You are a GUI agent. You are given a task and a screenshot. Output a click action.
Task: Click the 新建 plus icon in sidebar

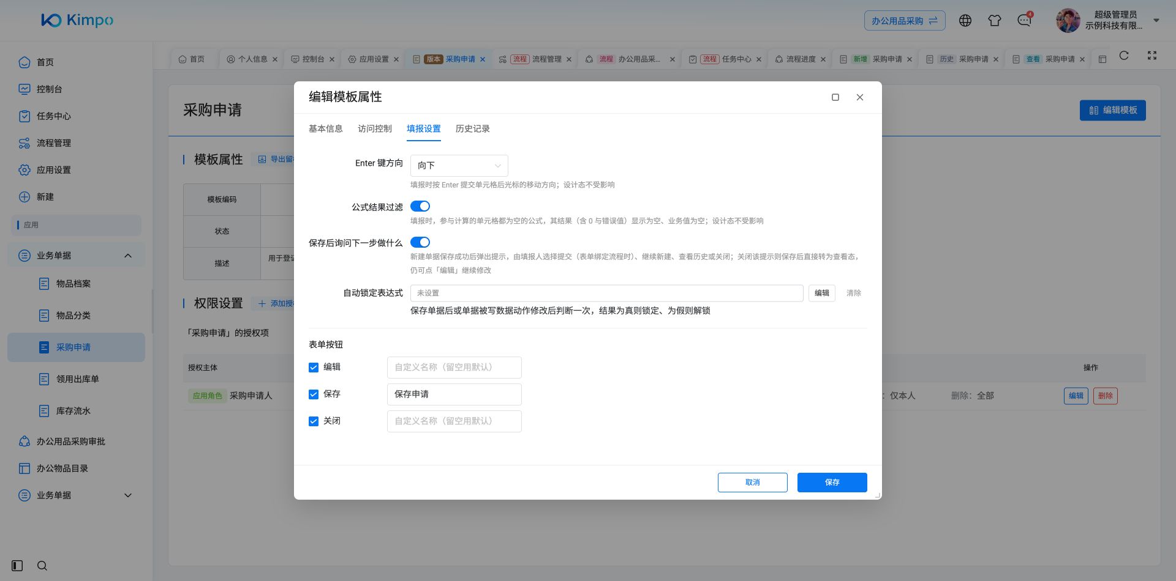[x=24, y=197]
